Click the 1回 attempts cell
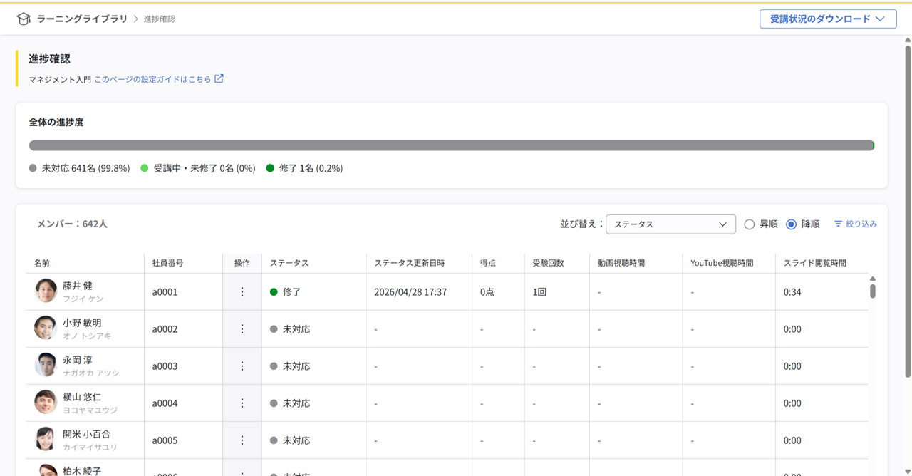 539,292
